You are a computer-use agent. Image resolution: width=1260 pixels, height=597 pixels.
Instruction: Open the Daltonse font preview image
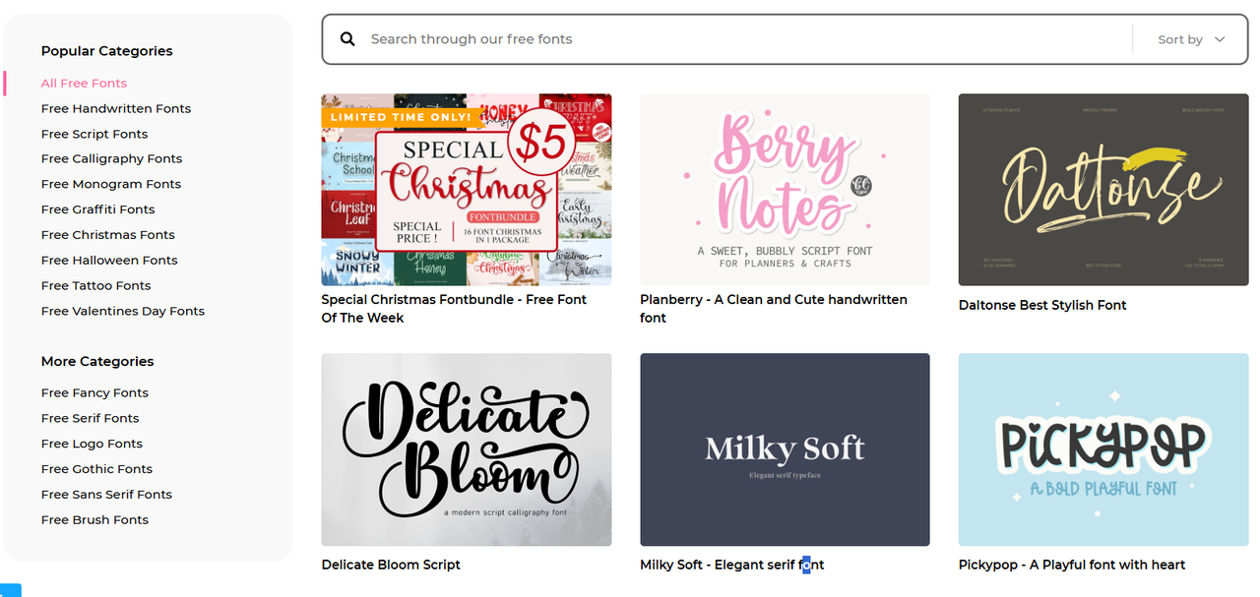coord(1102,189)
